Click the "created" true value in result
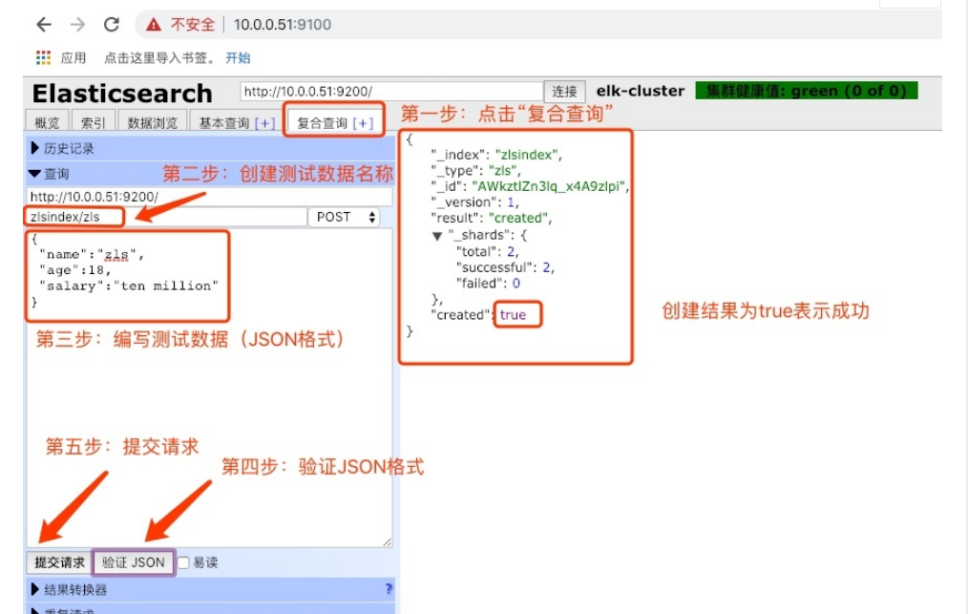Viewport: 968px width, 614px height. [513, 314]
